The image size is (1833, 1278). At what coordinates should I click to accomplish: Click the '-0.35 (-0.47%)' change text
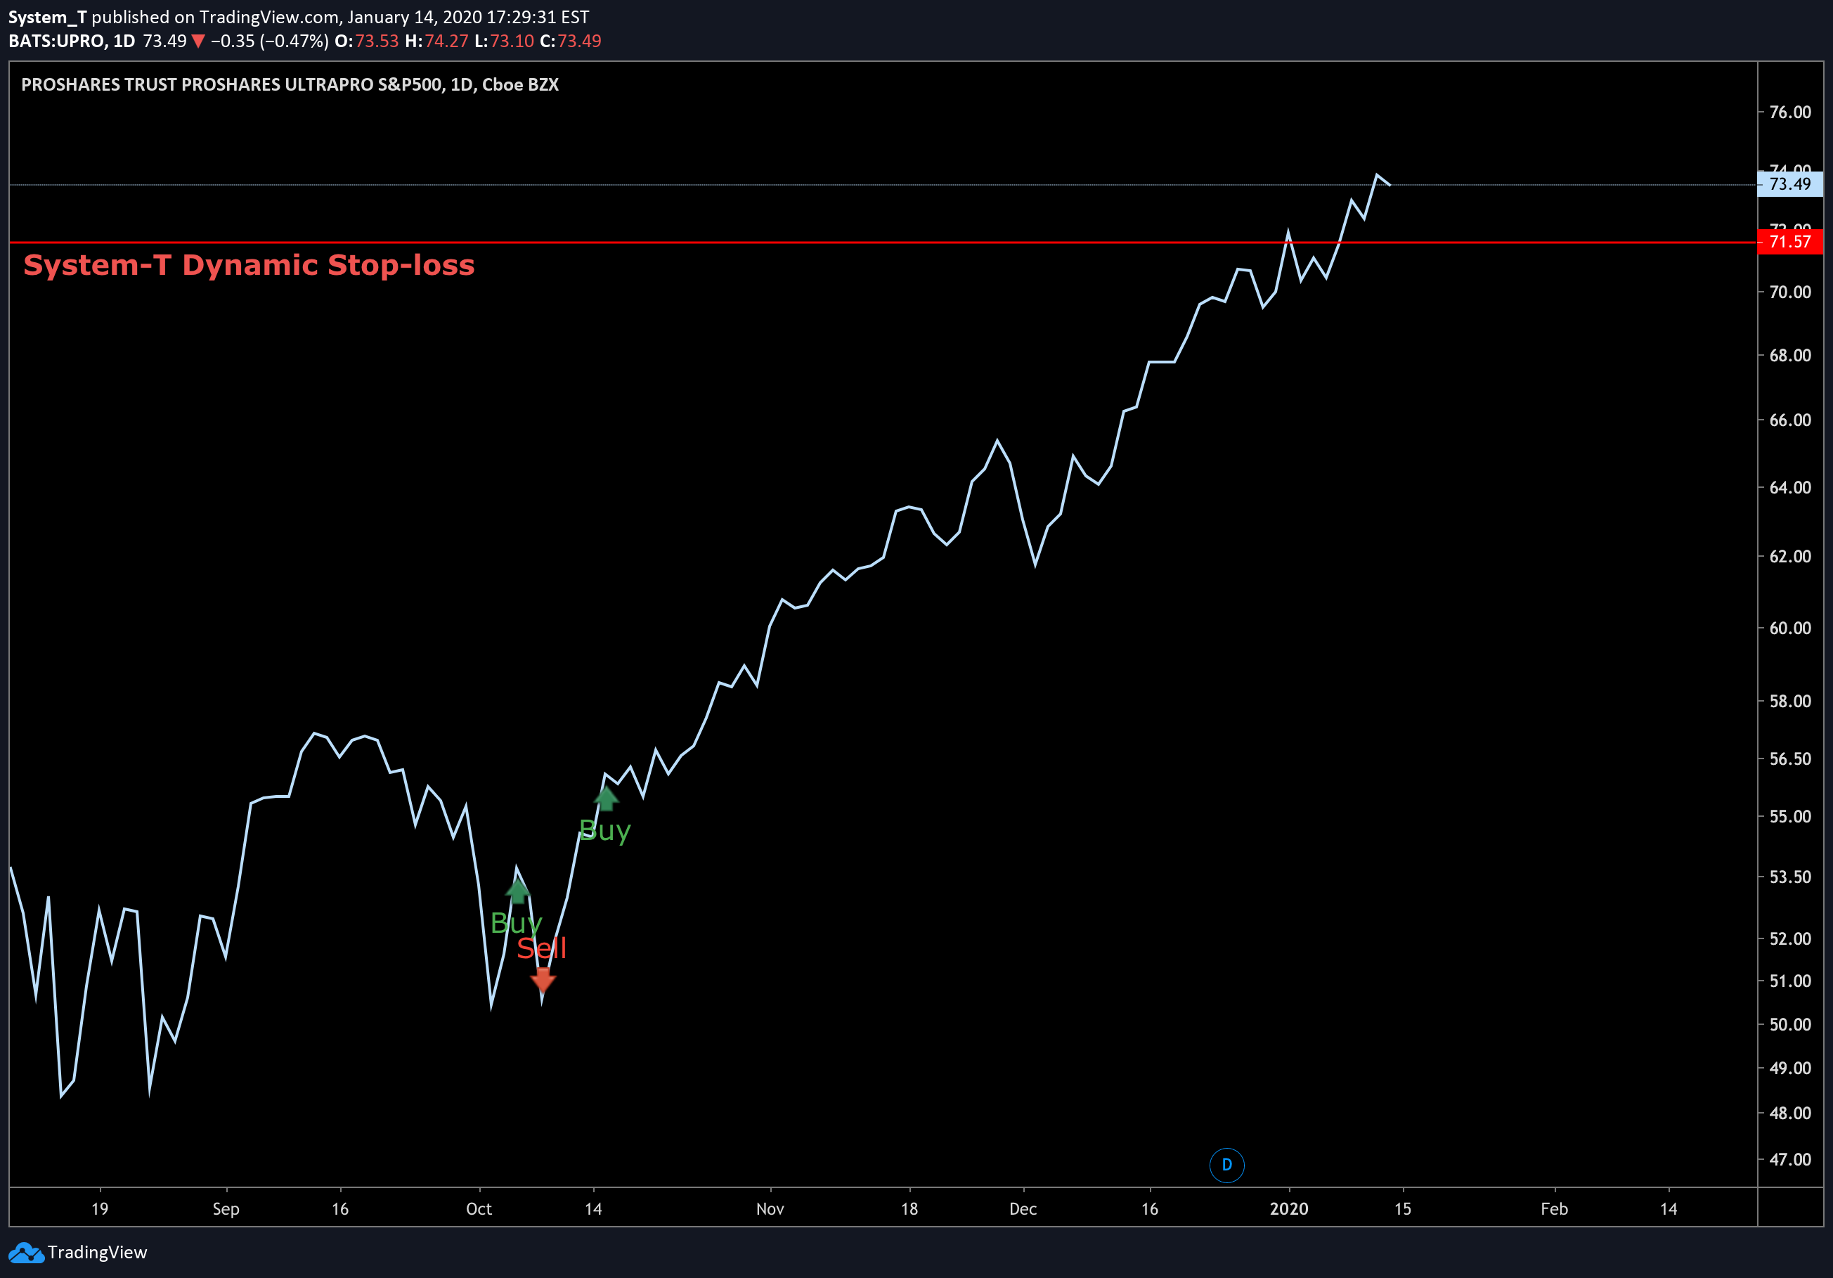(270, 41)
